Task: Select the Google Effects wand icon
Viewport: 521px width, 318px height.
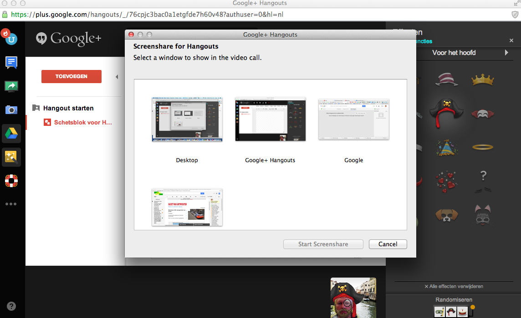Action: pos(11,157)
